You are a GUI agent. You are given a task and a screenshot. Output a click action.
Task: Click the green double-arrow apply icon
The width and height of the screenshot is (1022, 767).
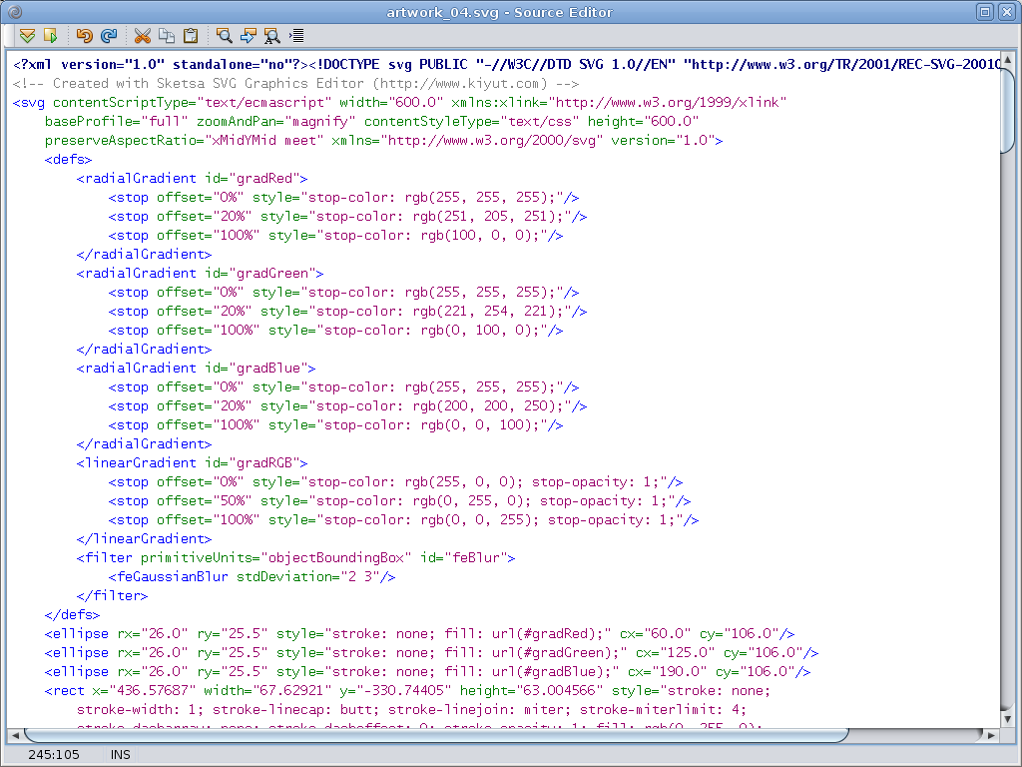click(x=27, y=36)
